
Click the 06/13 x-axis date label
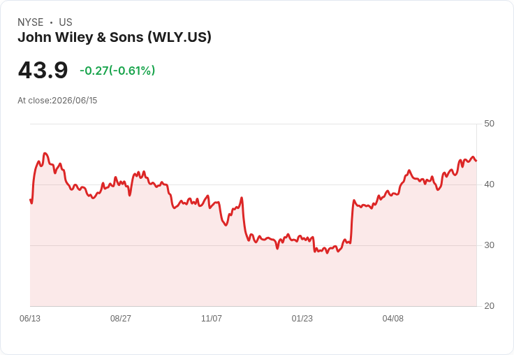pyautogui.click(x=30, y=318)
